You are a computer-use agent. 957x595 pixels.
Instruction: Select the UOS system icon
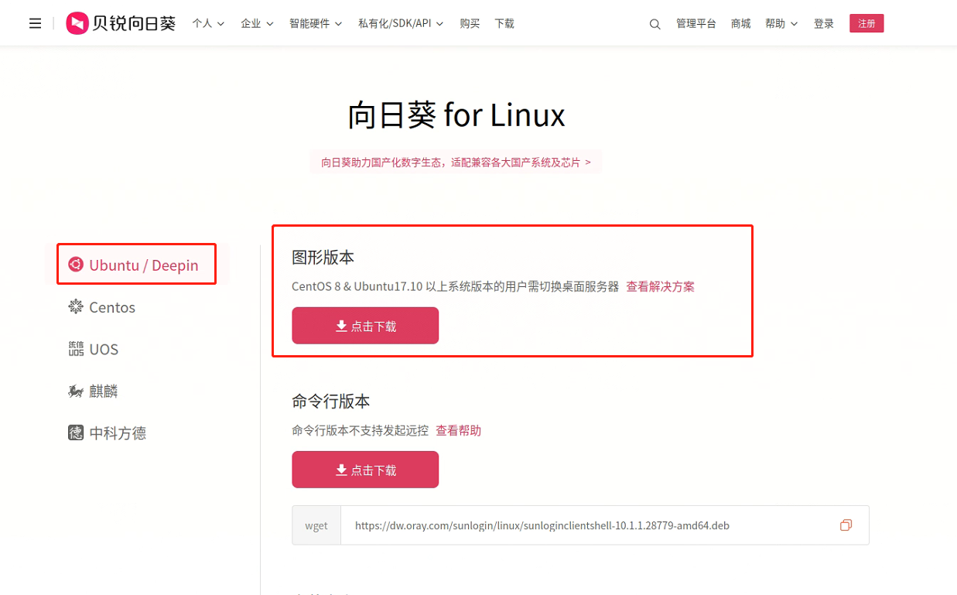click(76, 348)
